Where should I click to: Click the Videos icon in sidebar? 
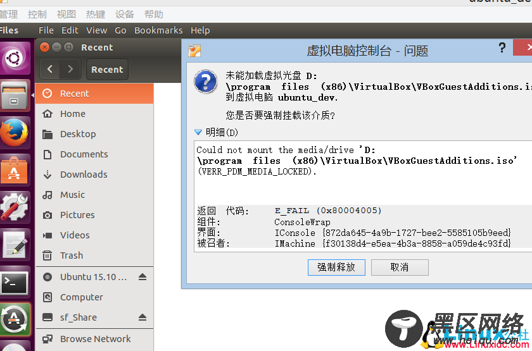coord(47,235)
